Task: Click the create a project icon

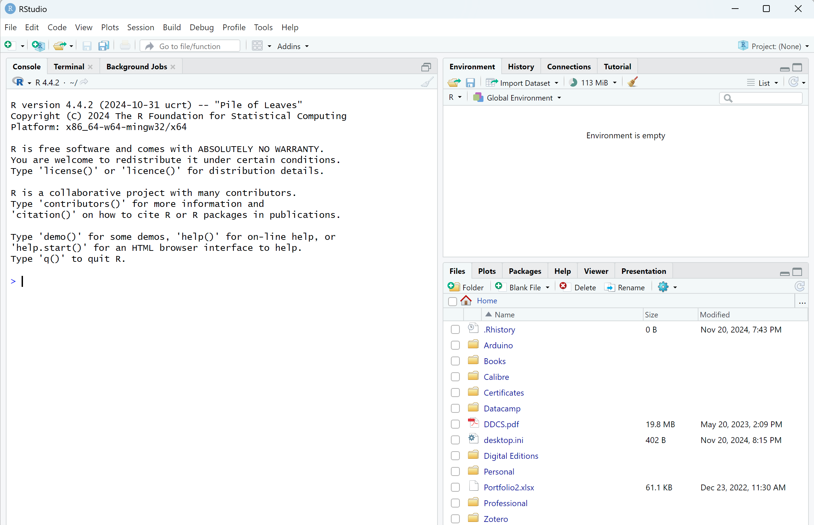Action: 38,46
